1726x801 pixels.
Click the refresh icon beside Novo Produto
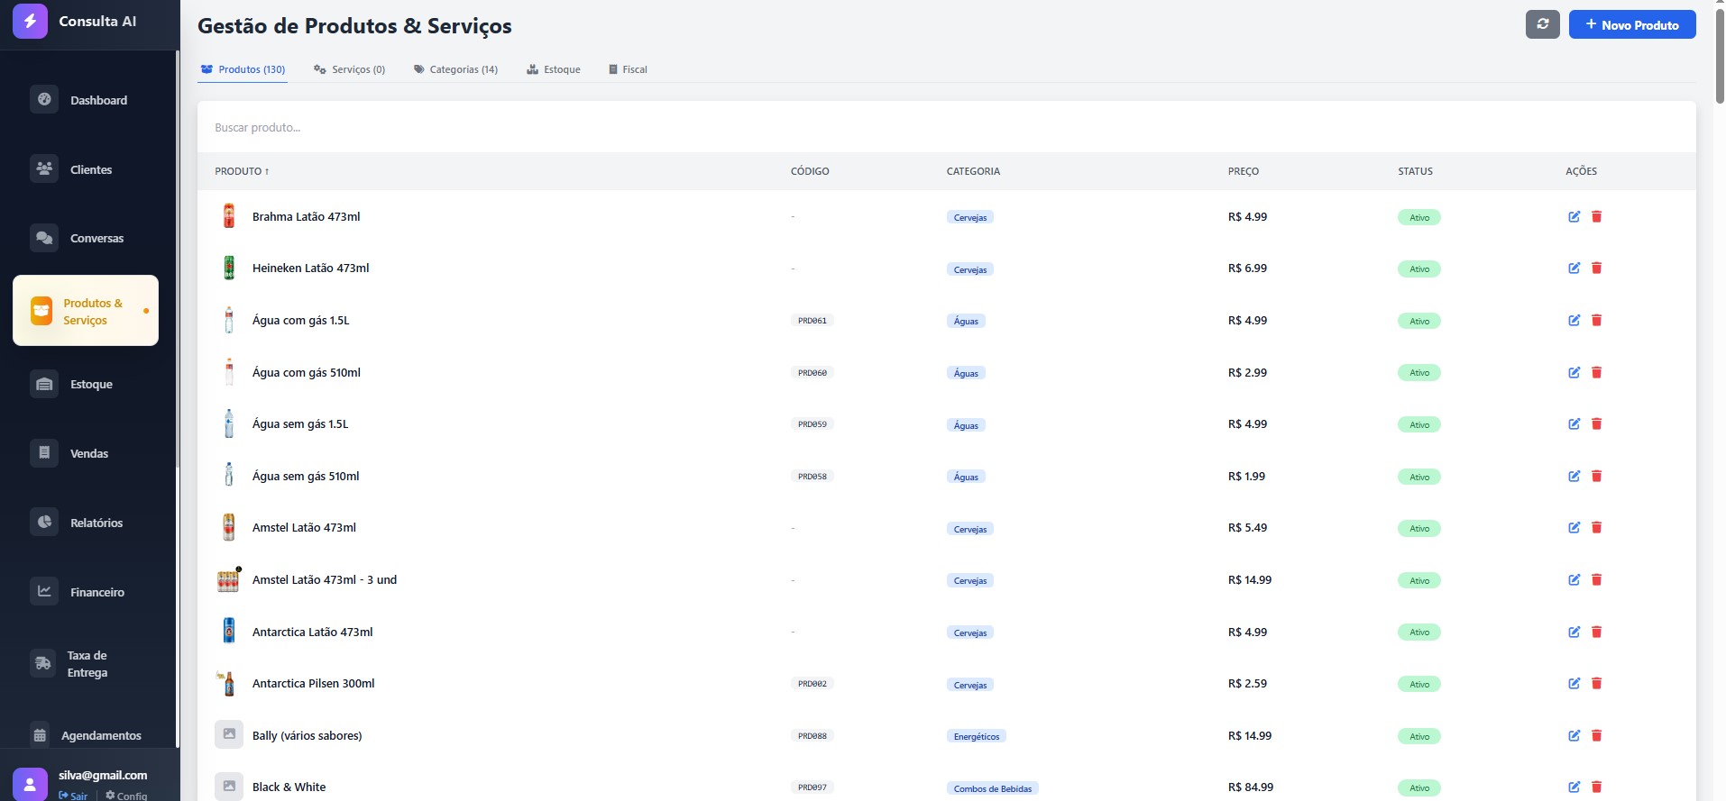pyautogui.click(x=1542, y=24)
